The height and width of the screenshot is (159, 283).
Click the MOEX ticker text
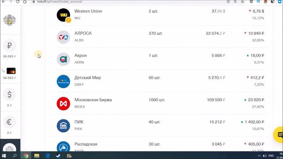(80, 107)
